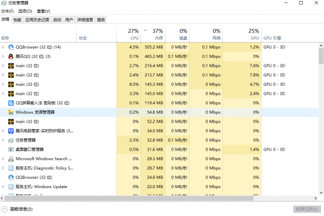Click the 桌面窗口管理器 icon

click(11, 150)
